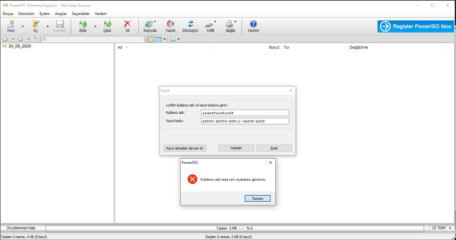
Task: Sort by the Boyut column header
Action: point(248,47)
